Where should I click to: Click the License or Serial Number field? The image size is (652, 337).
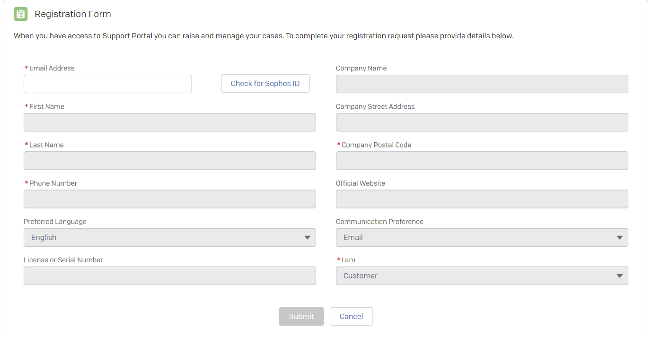point(169,276)
